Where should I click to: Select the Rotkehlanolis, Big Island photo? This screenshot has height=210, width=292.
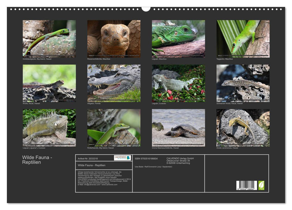point(114,127)
